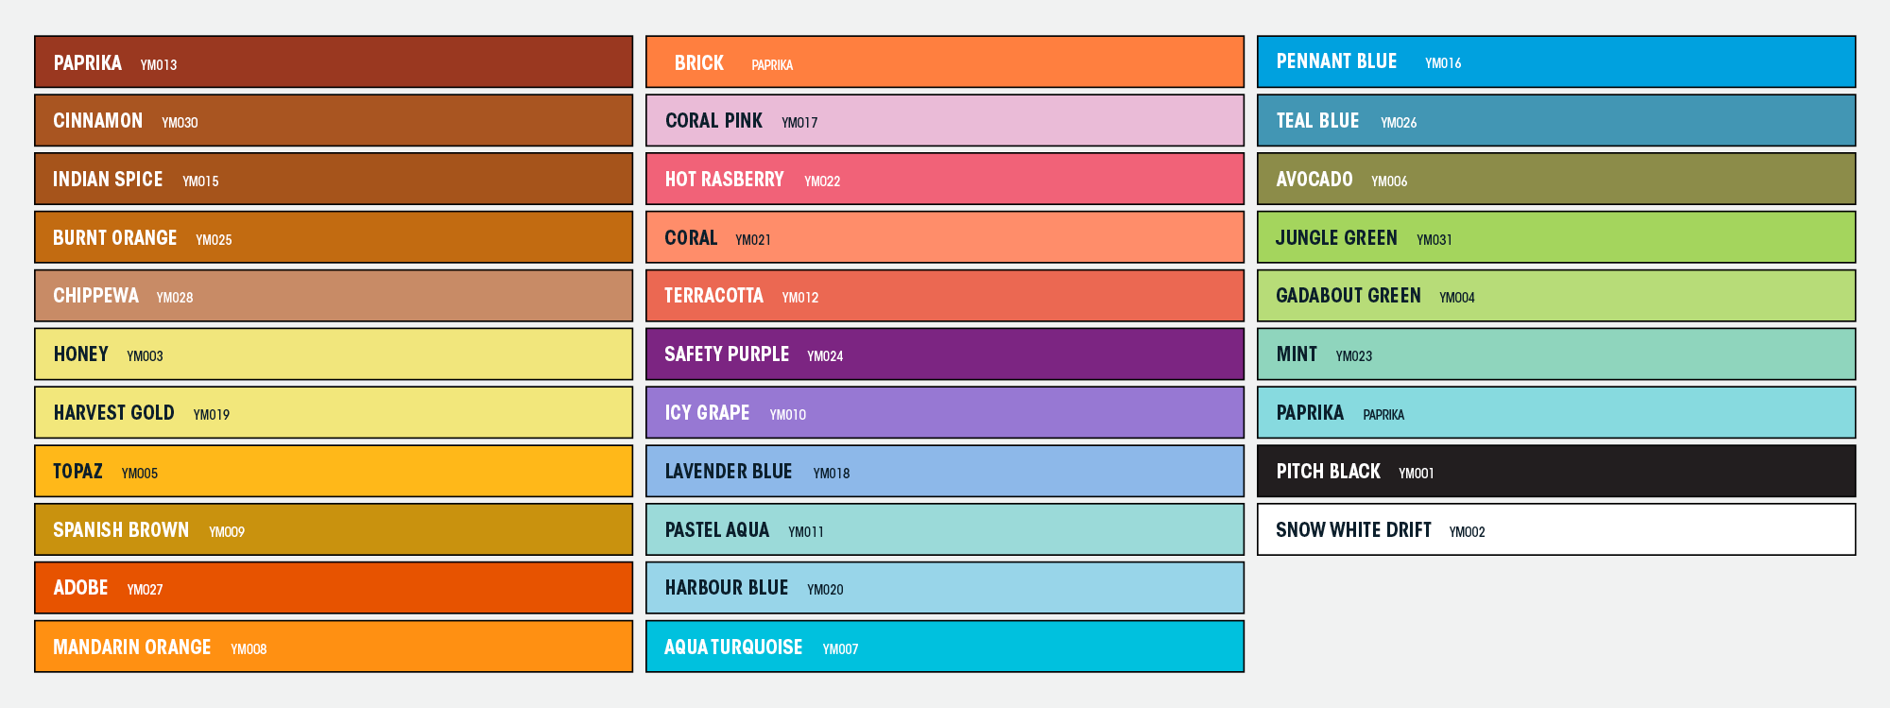Pick the Lavender Blue YM018 swatch

click(x=945, y=471)
